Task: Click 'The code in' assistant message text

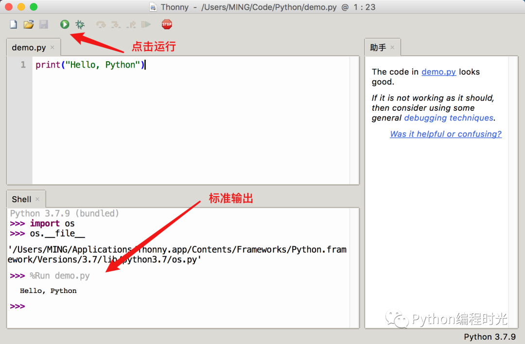Action: pyautogui.click(x=395, y=72)
